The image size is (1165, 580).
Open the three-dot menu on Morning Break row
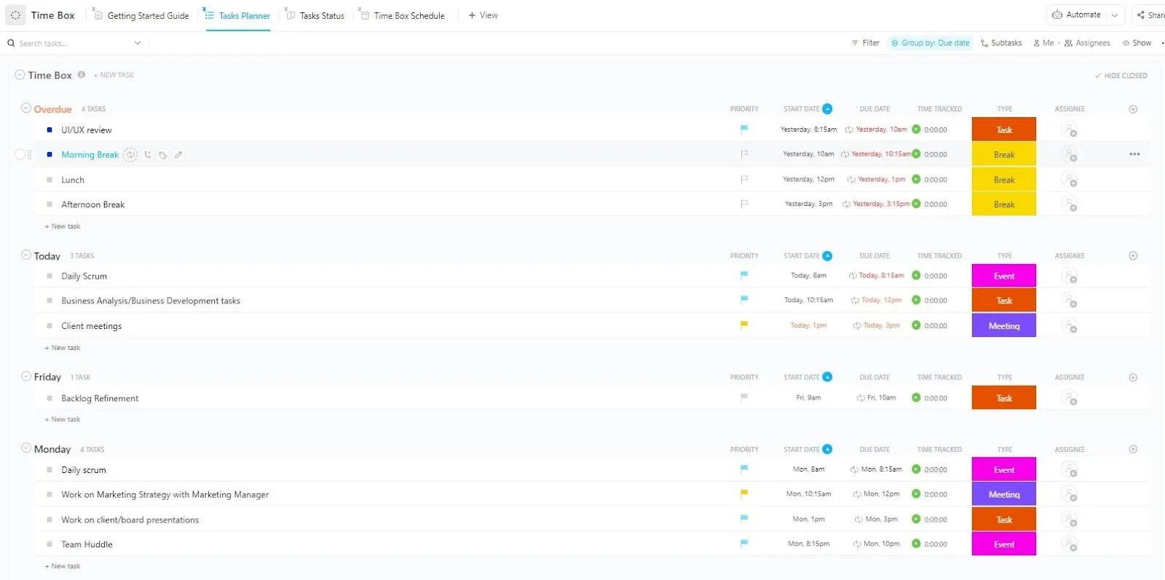(x=1134, y=154)
